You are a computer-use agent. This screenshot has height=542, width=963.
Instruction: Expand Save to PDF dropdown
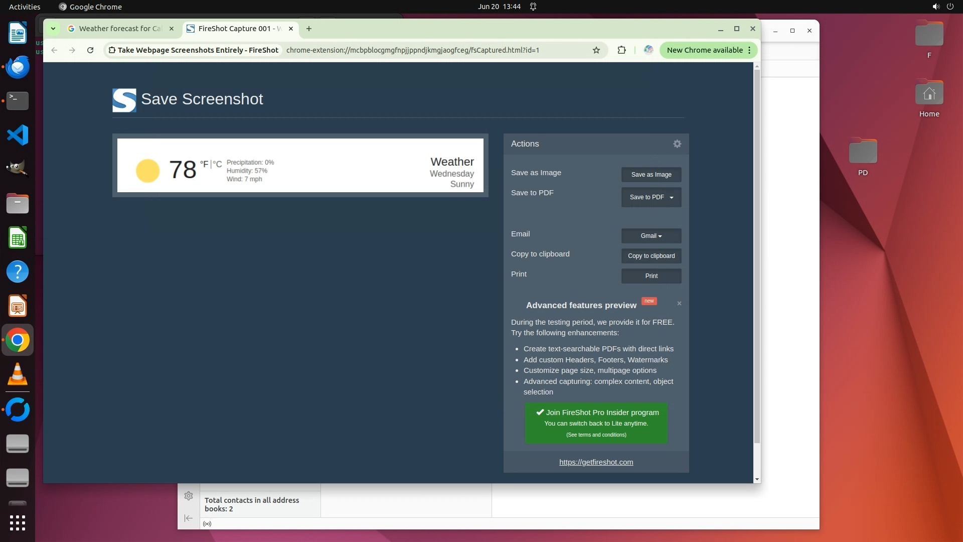[651, 197]
